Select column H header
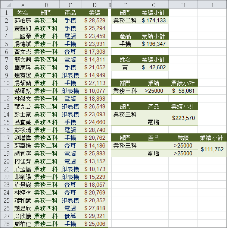This screenshot has width=227, height=228. pos(183,5)
